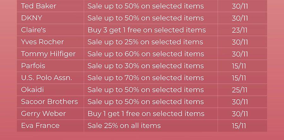This screenshot has height=140, width=284.
Task: Select the Yves Rocher table cell
Action: (50, 42)
